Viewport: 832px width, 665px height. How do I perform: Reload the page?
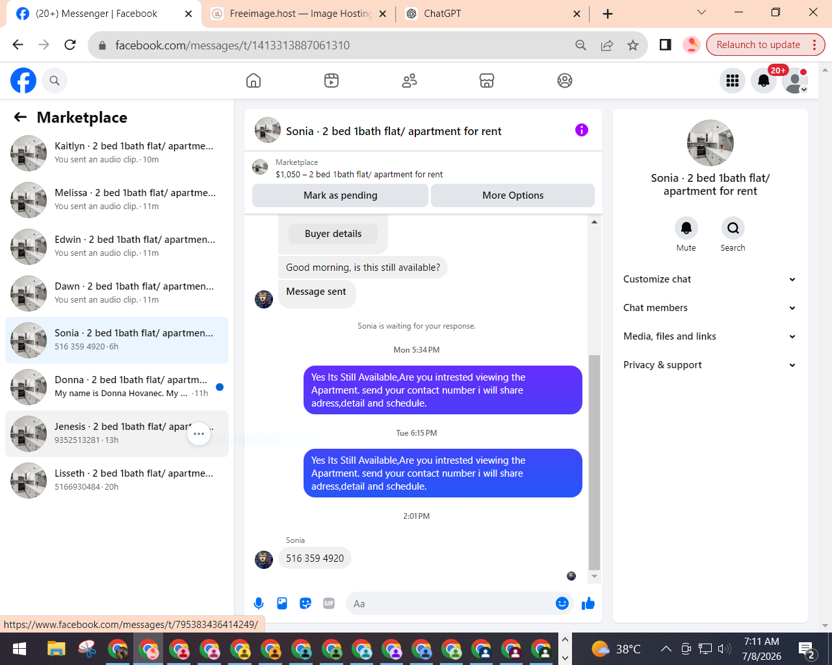70,45
